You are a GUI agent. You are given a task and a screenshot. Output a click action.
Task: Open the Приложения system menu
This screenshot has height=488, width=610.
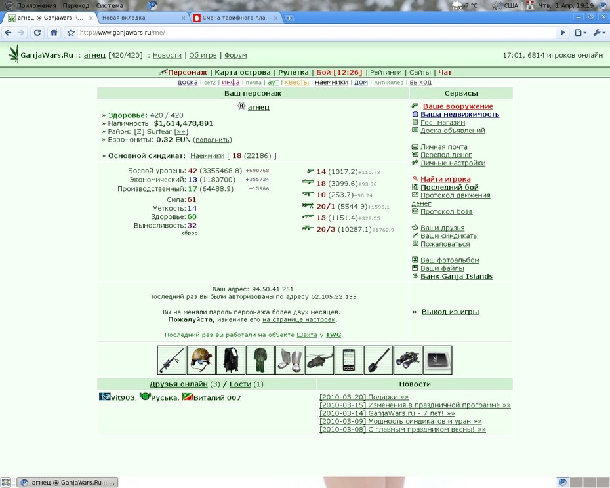click(x=37, y=5)
